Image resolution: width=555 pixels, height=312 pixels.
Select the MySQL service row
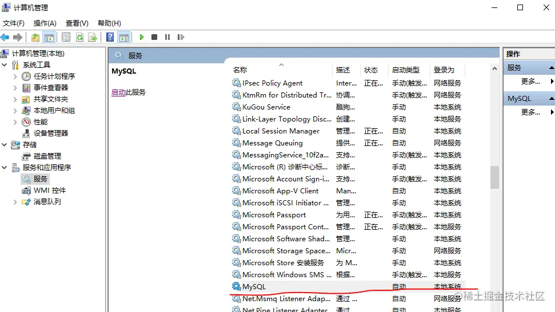[x=348, y=286]
